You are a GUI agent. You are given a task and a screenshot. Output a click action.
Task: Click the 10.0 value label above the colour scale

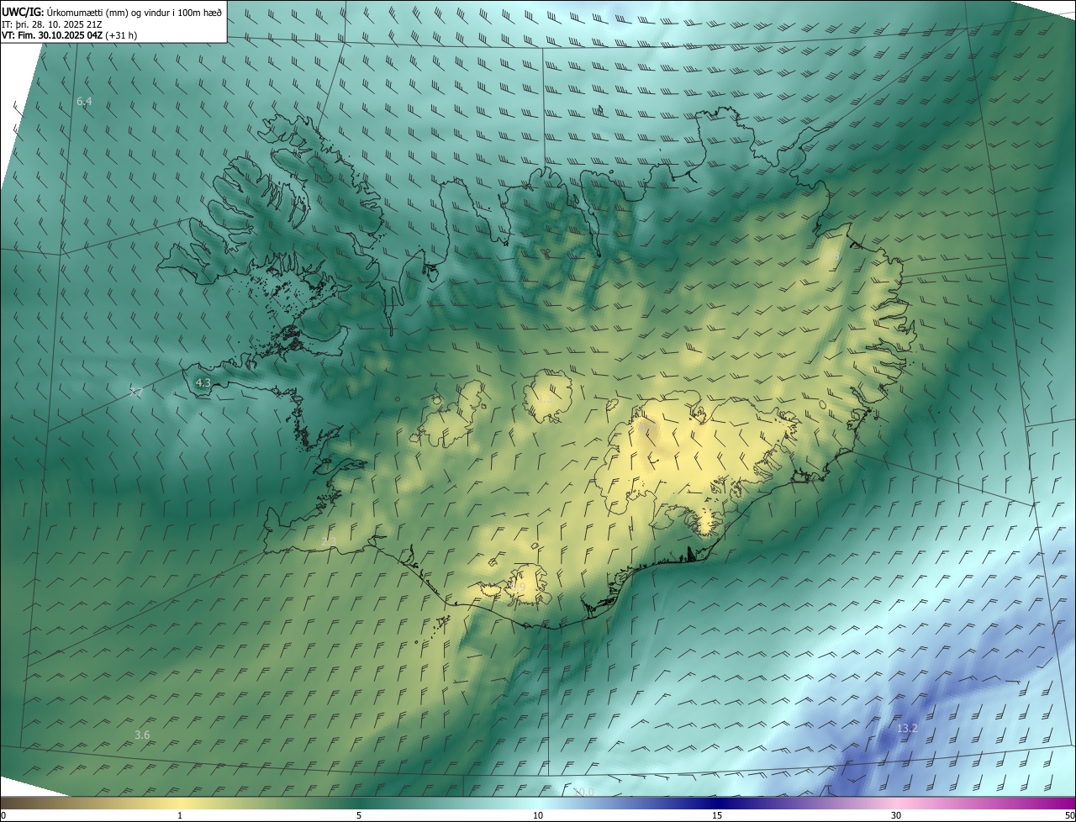point(584,792)
